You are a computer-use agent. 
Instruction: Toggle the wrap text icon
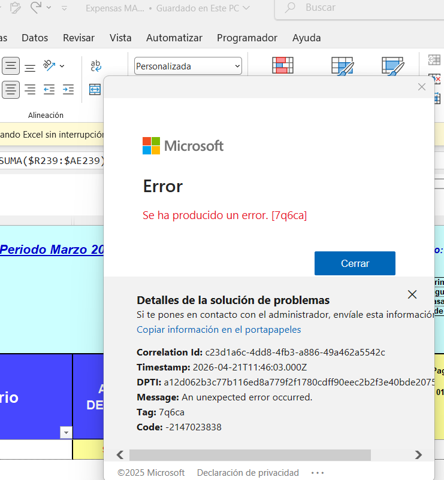pyautogui.click(x=96, y=66)
